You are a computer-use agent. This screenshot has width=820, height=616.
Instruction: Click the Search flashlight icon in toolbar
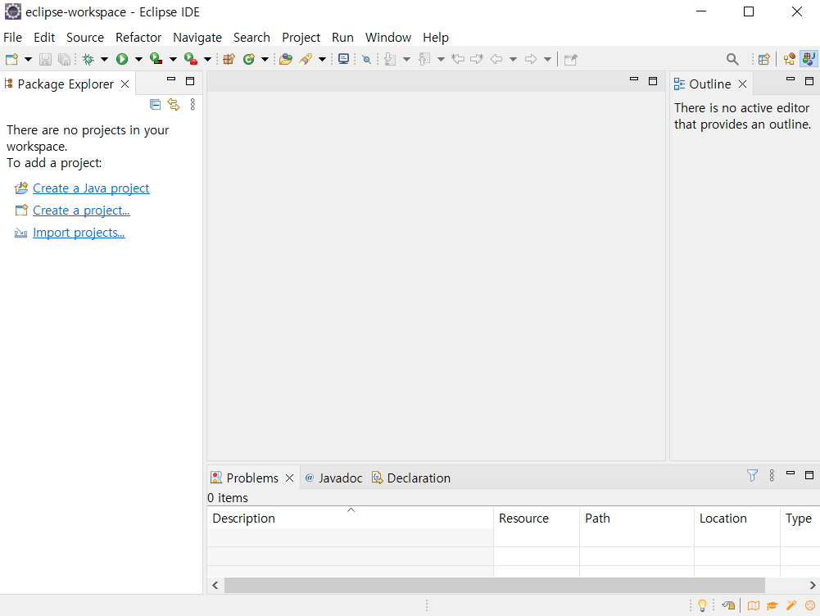(306, 59)
